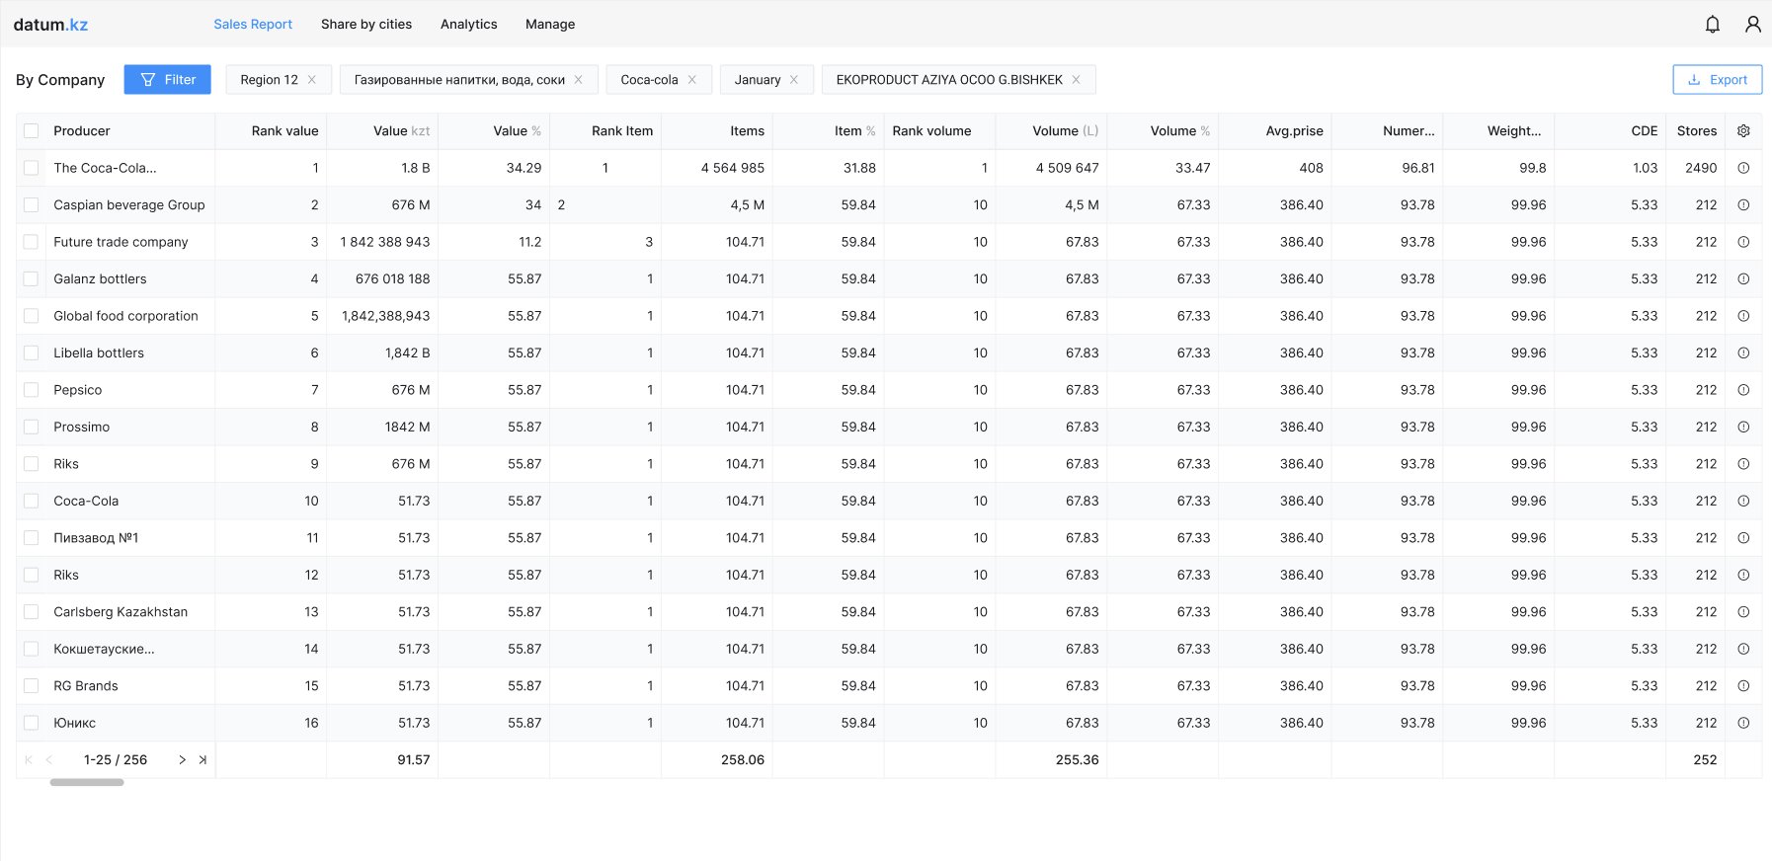
Task: Click the horizontal table scrollbar
Action: [87, 783]
